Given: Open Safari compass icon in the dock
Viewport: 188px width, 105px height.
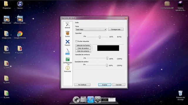Looking at the screenshot, I should pyautogui.click(x=90, y=99).
